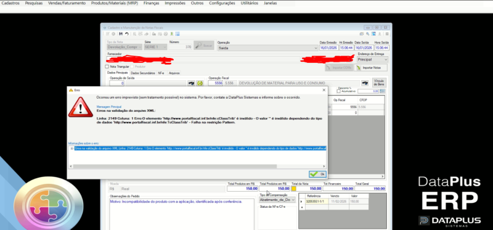Select the Dados Principais tab
The image size is (493, 230).
(118, 73)
